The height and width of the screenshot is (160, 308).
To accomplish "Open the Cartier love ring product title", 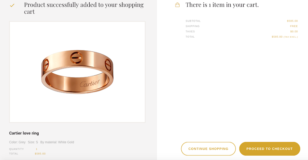I will [24, 133].
